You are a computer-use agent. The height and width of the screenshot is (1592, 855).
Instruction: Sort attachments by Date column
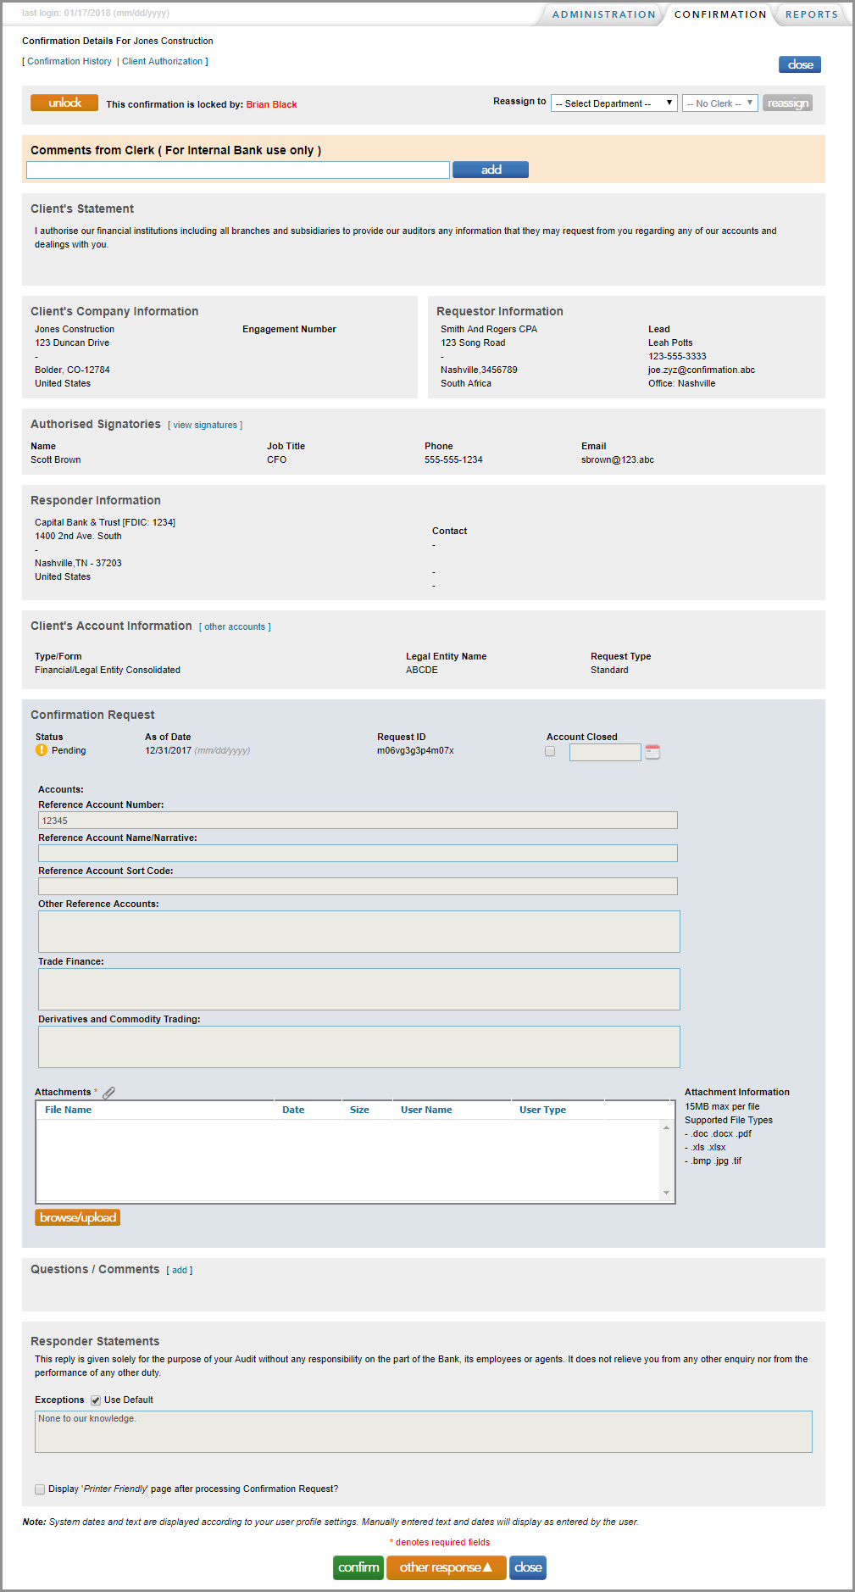(x=293, y=1110)
